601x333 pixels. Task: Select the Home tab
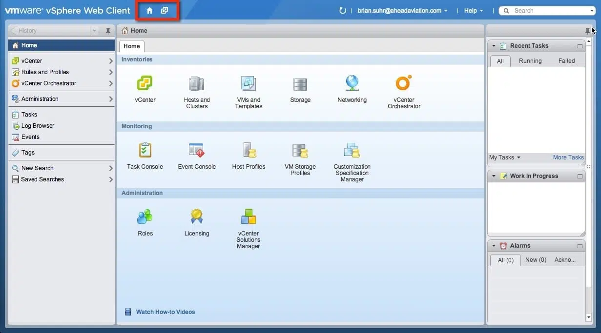(132, 46)
